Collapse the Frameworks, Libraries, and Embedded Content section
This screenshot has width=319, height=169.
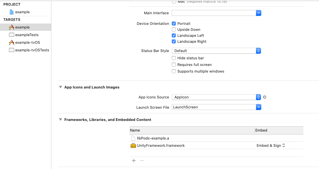tap(60, 120)
